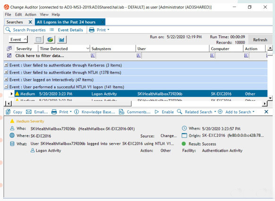Open Search Properties

[x=26, y=30]
